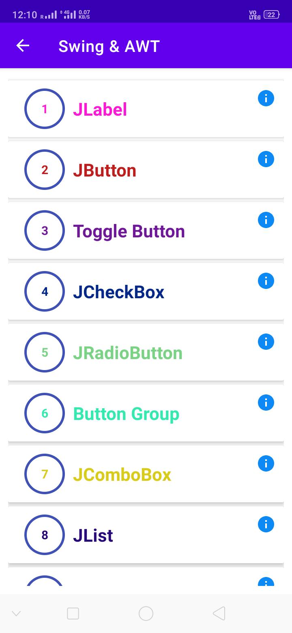The image size is (292, 633).
Task: Tap Android home navigation button
Action: coord(146,614)
